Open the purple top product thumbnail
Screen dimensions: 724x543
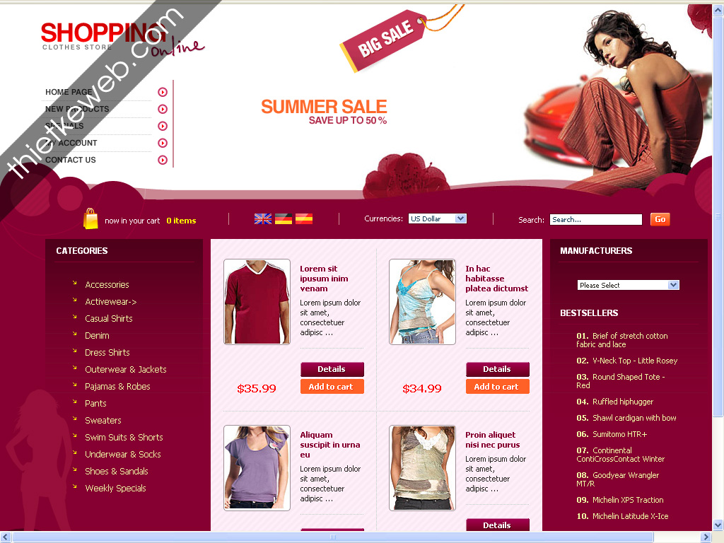coord(257,468)
